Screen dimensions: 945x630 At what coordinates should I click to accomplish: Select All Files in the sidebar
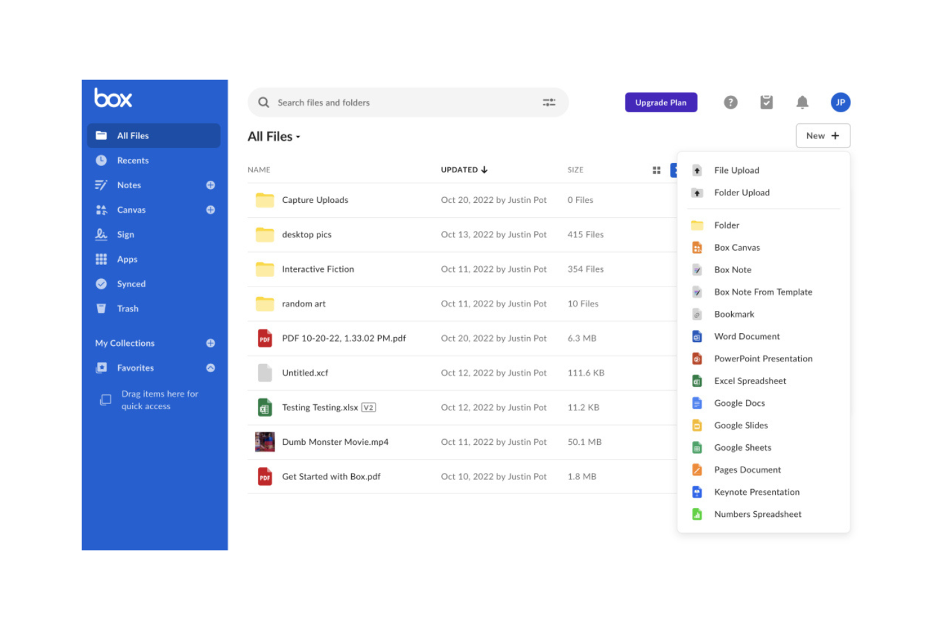(154, 136)
